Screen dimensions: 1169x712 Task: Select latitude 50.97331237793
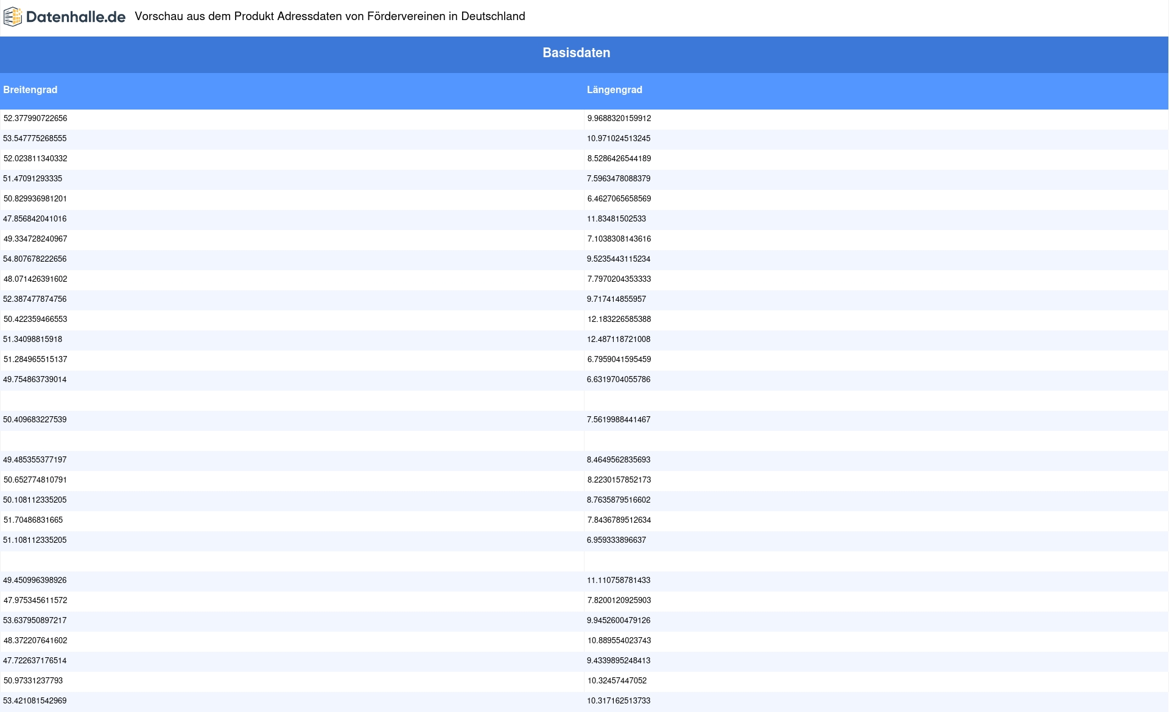[x=33, y=681]
